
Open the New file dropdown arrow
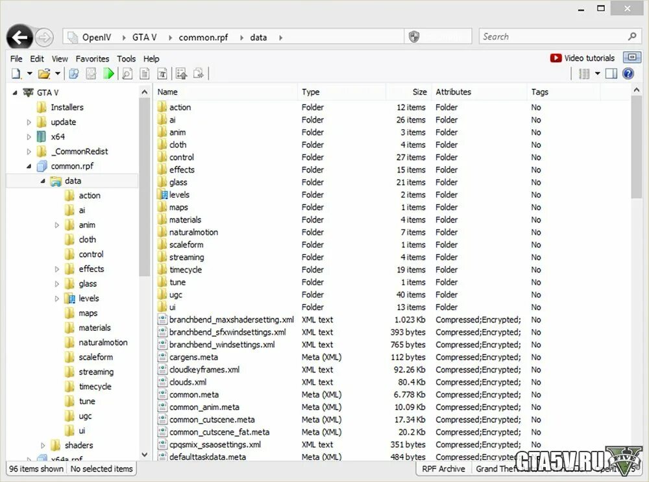[x=30, y=74]
